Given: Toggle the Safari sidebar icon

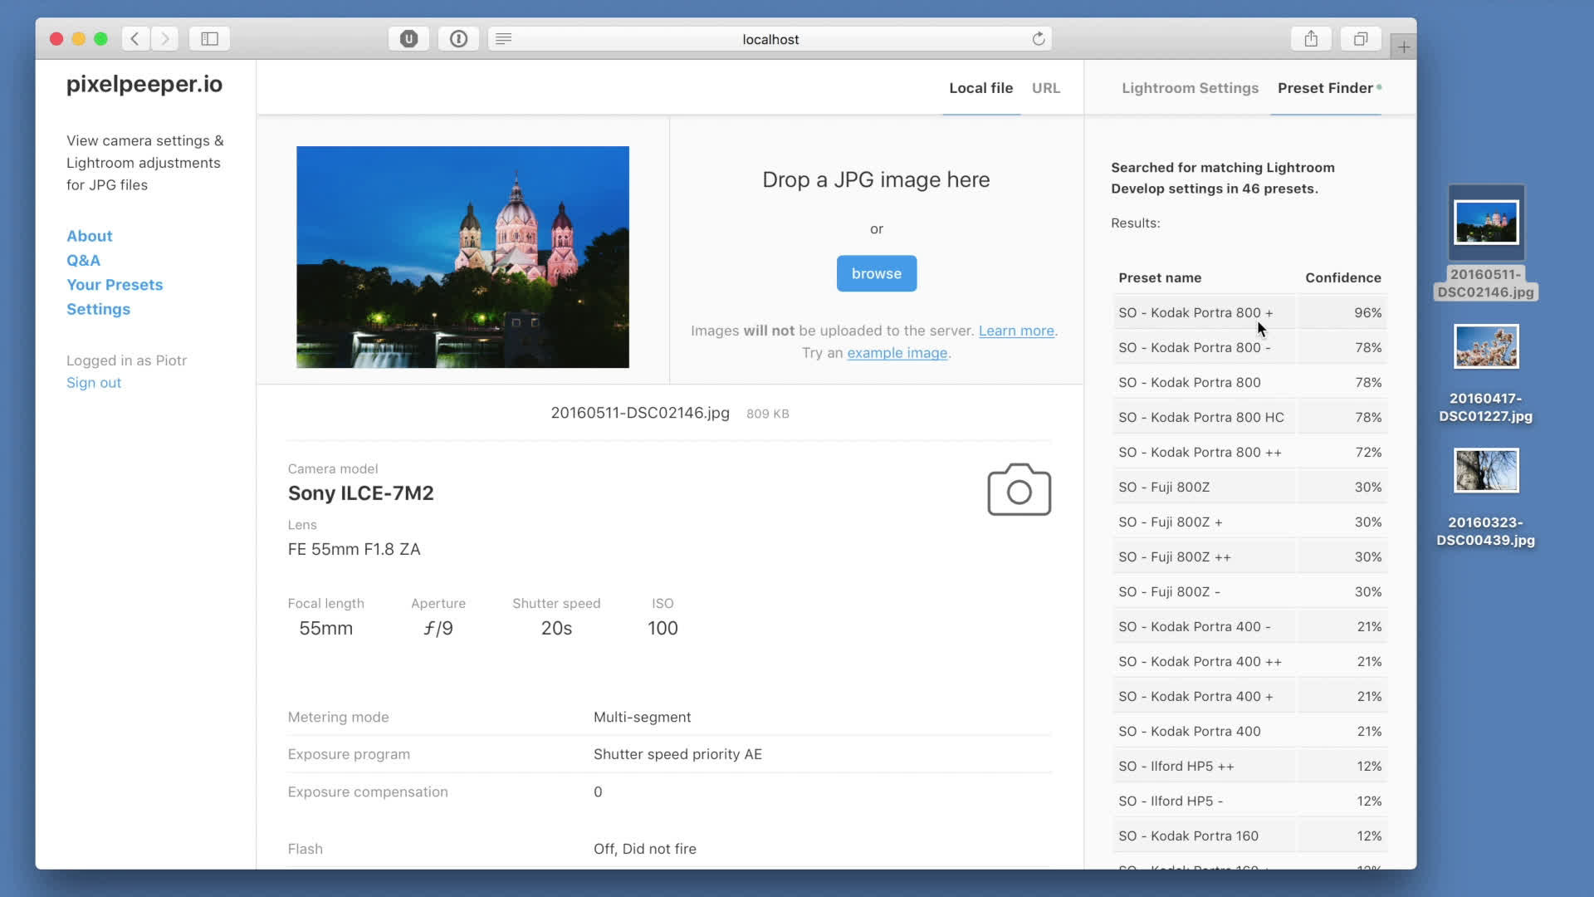Looking at the screenshot, I should [x=209, y=39].
